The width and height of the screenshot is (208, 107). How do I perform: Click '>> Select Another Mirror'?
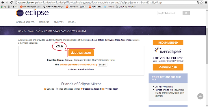click(81, 69)
